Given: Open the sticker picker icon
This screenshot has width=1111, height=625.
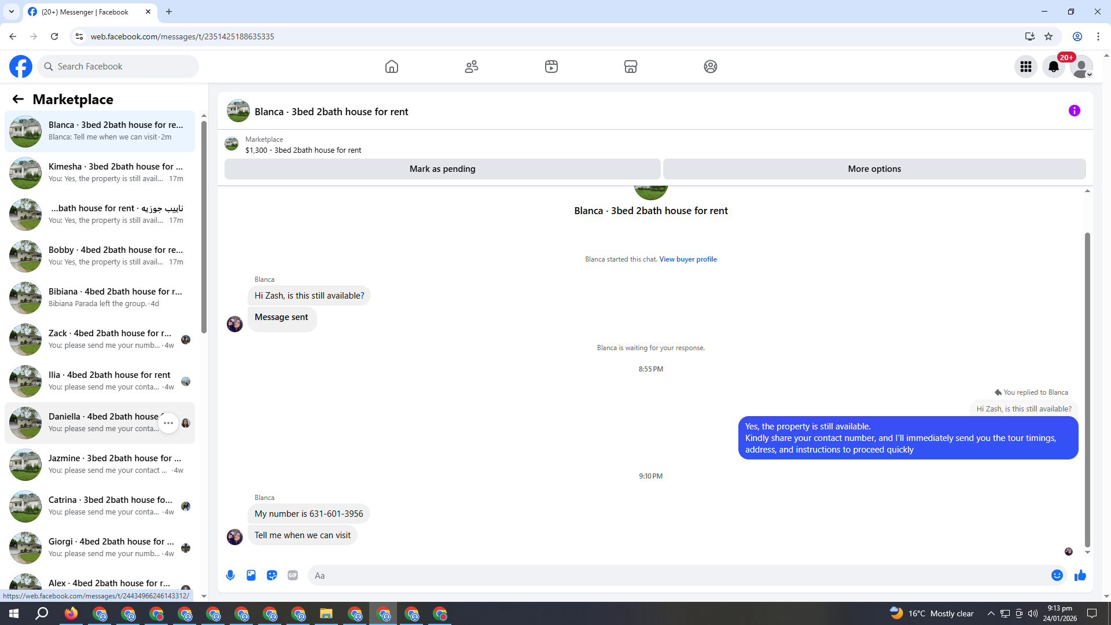Looking at the screenshot, I should point(272,575).
